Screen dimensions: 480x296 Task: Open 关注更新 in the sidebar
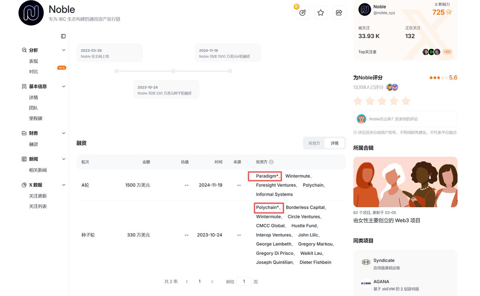(38, 196)
